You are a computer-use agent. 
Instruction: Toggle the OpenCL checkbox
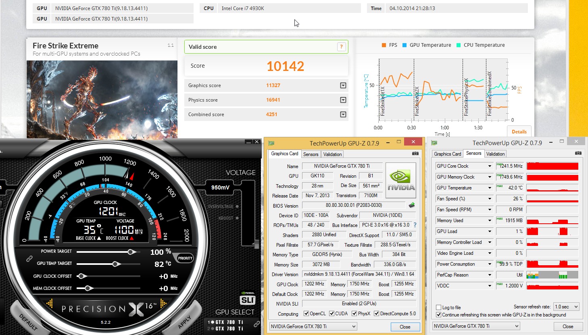coord(306,314)
